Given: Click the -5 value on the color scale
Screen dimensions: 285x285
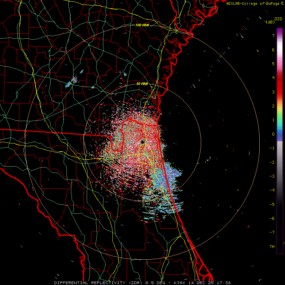Looking at the screenshot, I should [272, 205].
